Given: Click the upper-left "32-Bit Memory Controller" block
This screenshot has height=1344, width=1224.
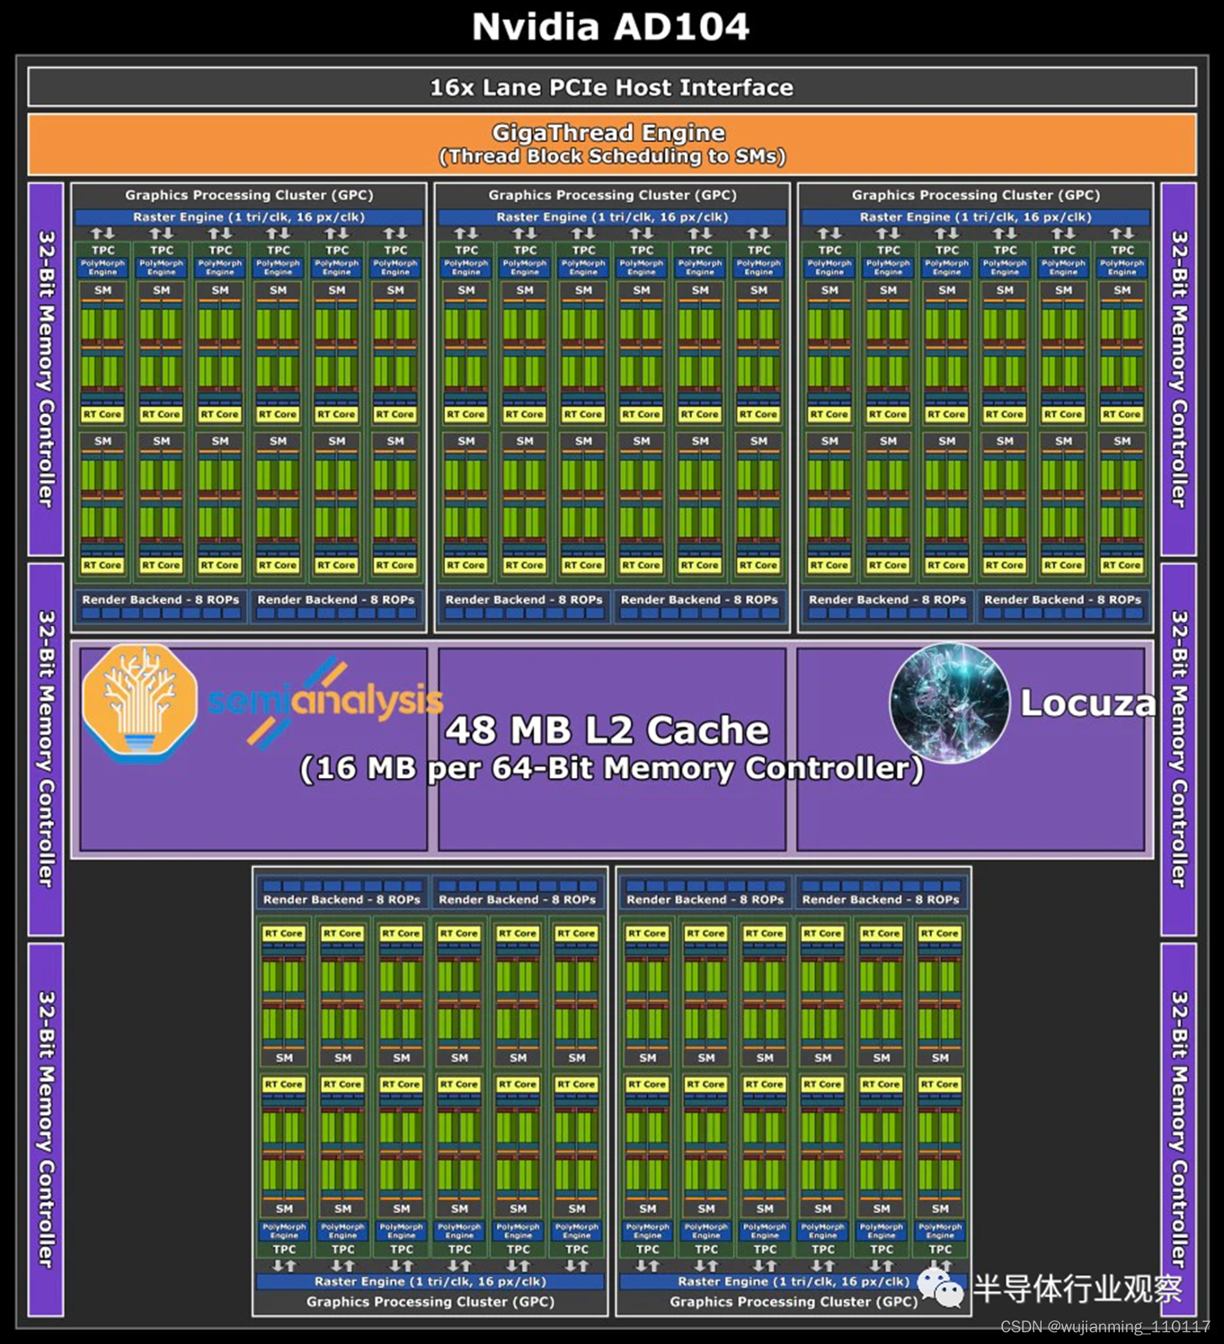Looking at the screenshot, I should tap(46, 369).
